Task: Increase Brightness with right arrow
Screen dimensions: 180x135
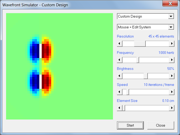Action: [172, 76]
